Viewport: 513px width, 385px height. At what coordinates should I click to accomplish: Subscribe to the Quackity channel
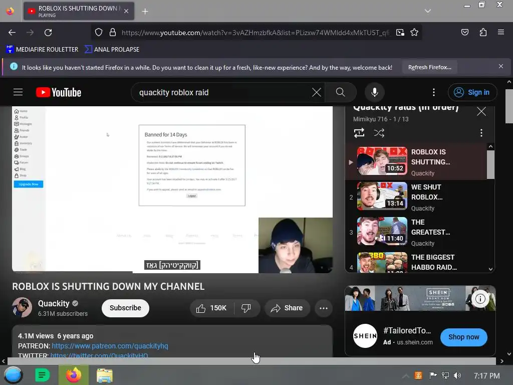(x=125, y=308)
